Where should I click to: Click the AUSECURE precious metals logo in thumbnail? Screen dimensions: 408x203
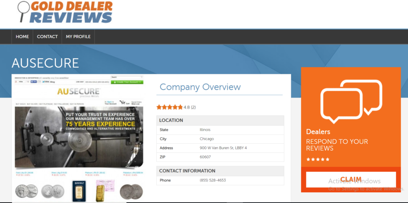[79, 92]
